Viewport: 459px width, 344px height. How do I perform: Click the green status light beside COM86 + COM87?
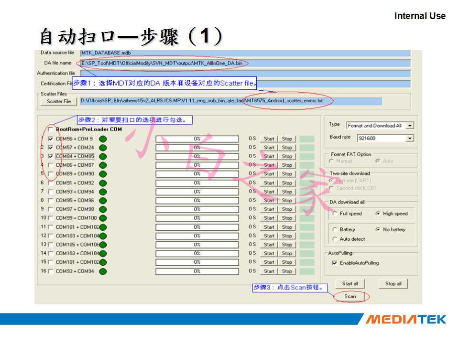[103, 165]
